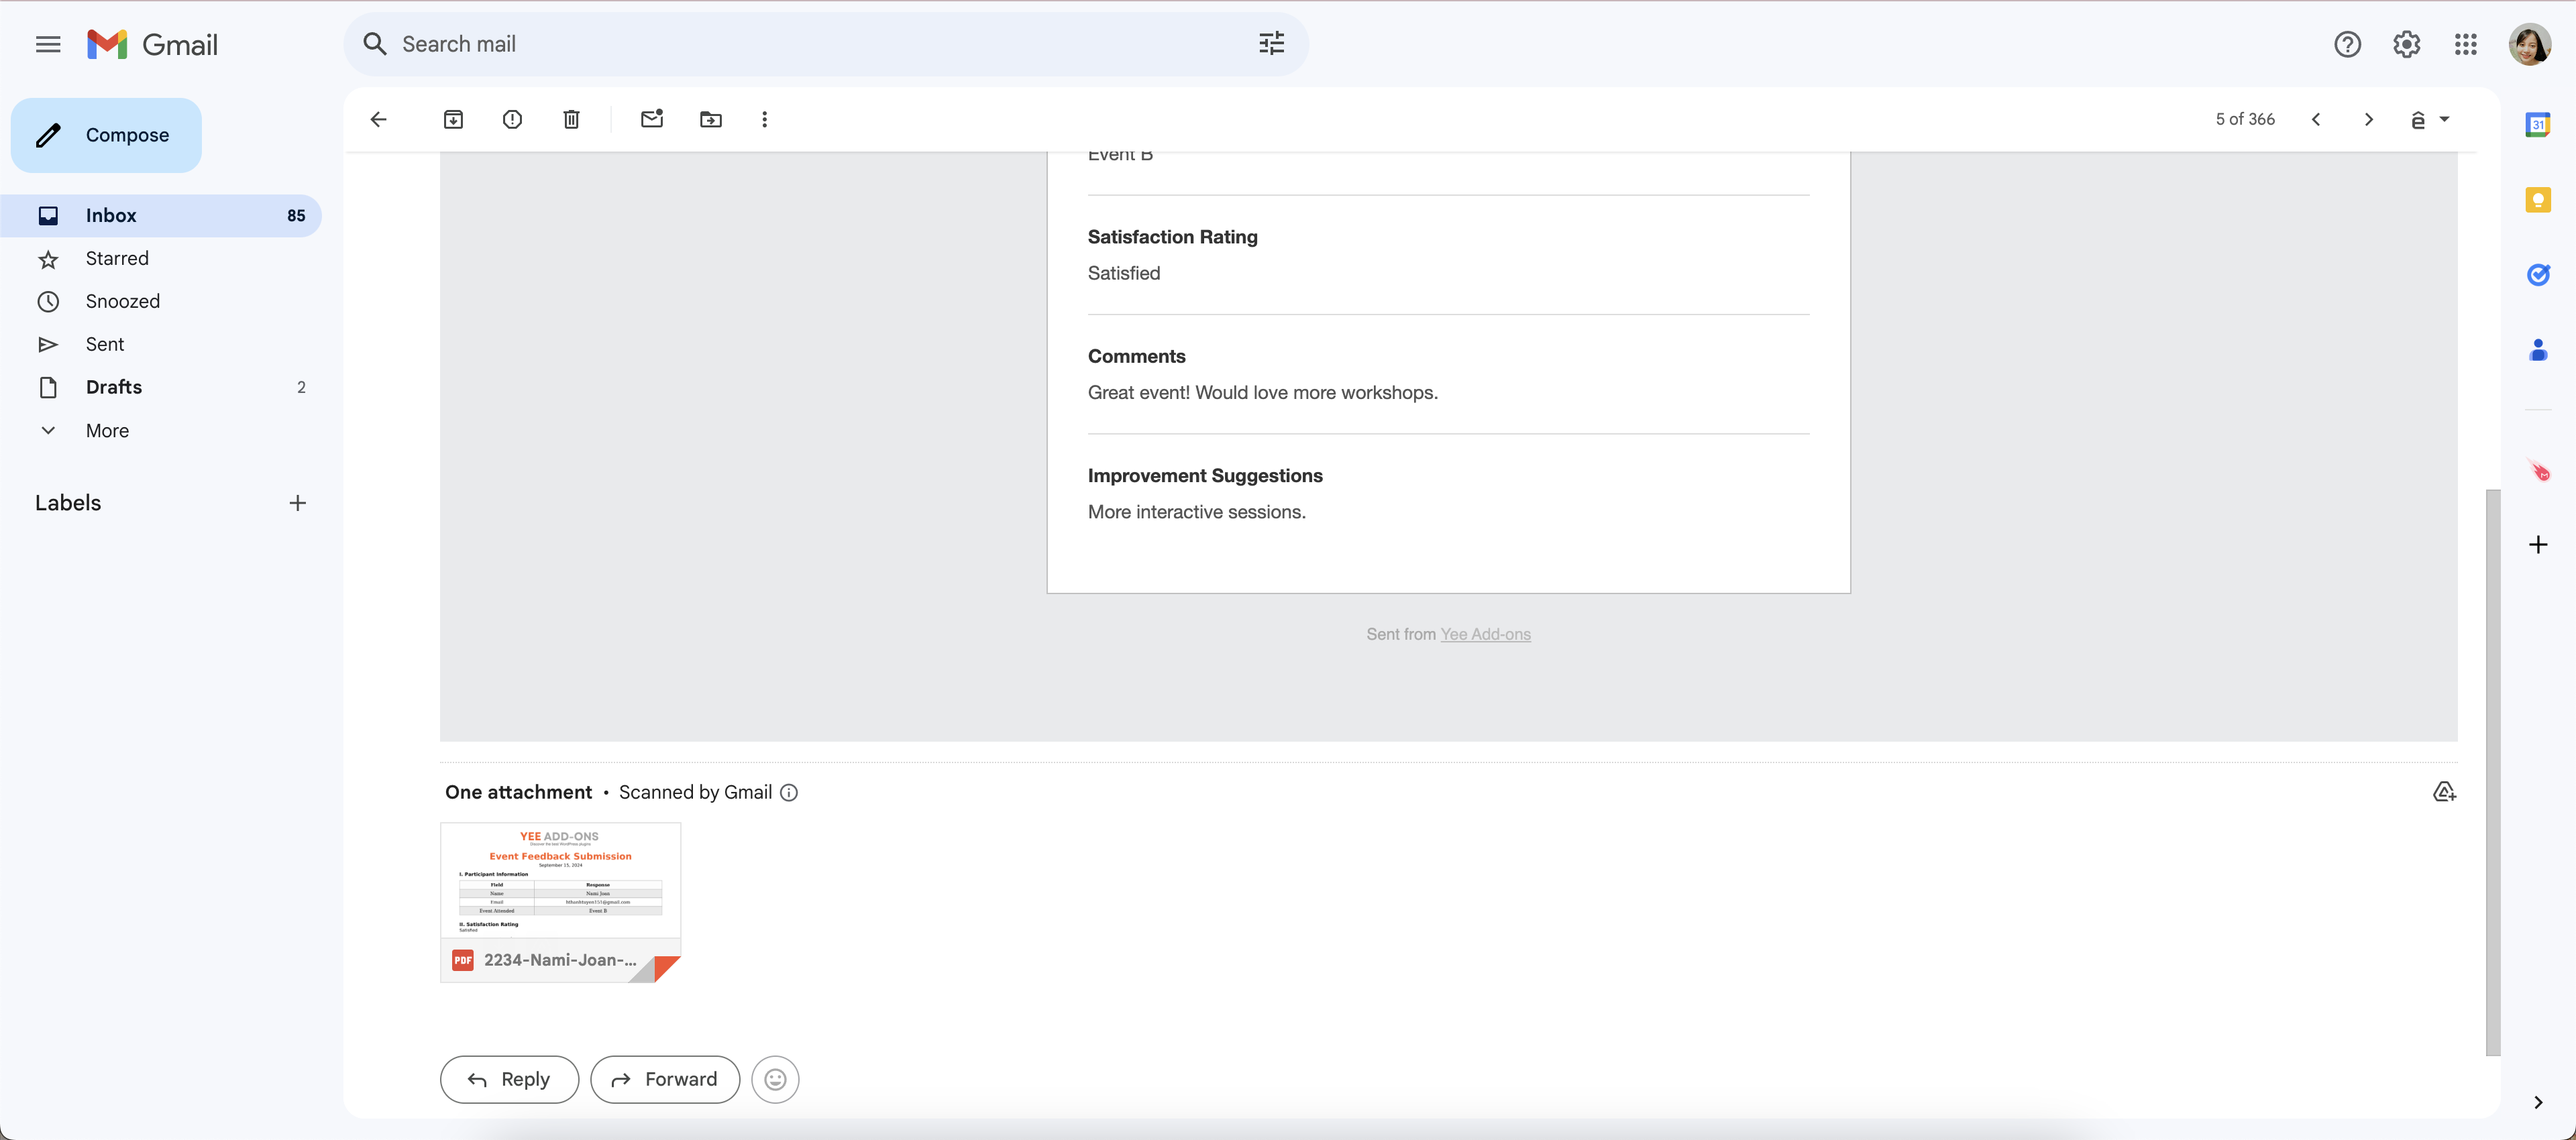Delete the open email
2576x1140 pixels.
[570, 119]
